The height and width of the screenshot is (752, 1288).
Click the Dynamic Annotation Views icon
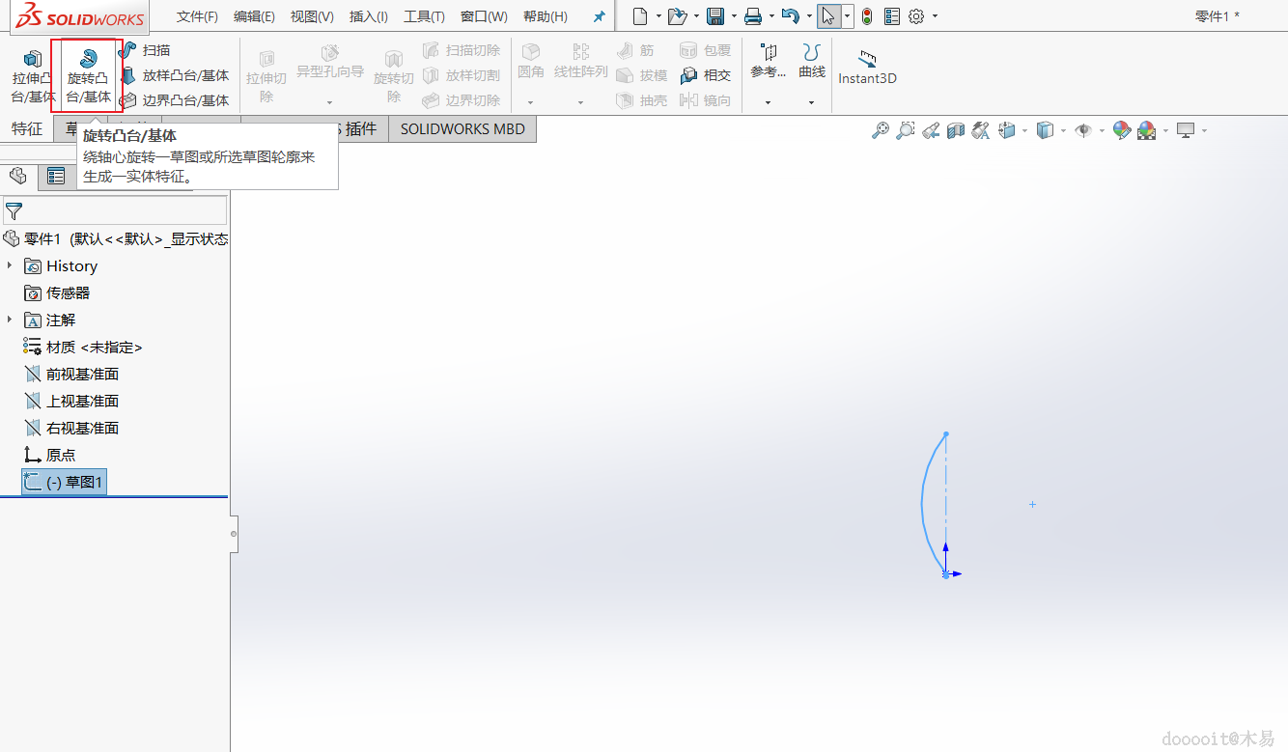tap(981, 130)
